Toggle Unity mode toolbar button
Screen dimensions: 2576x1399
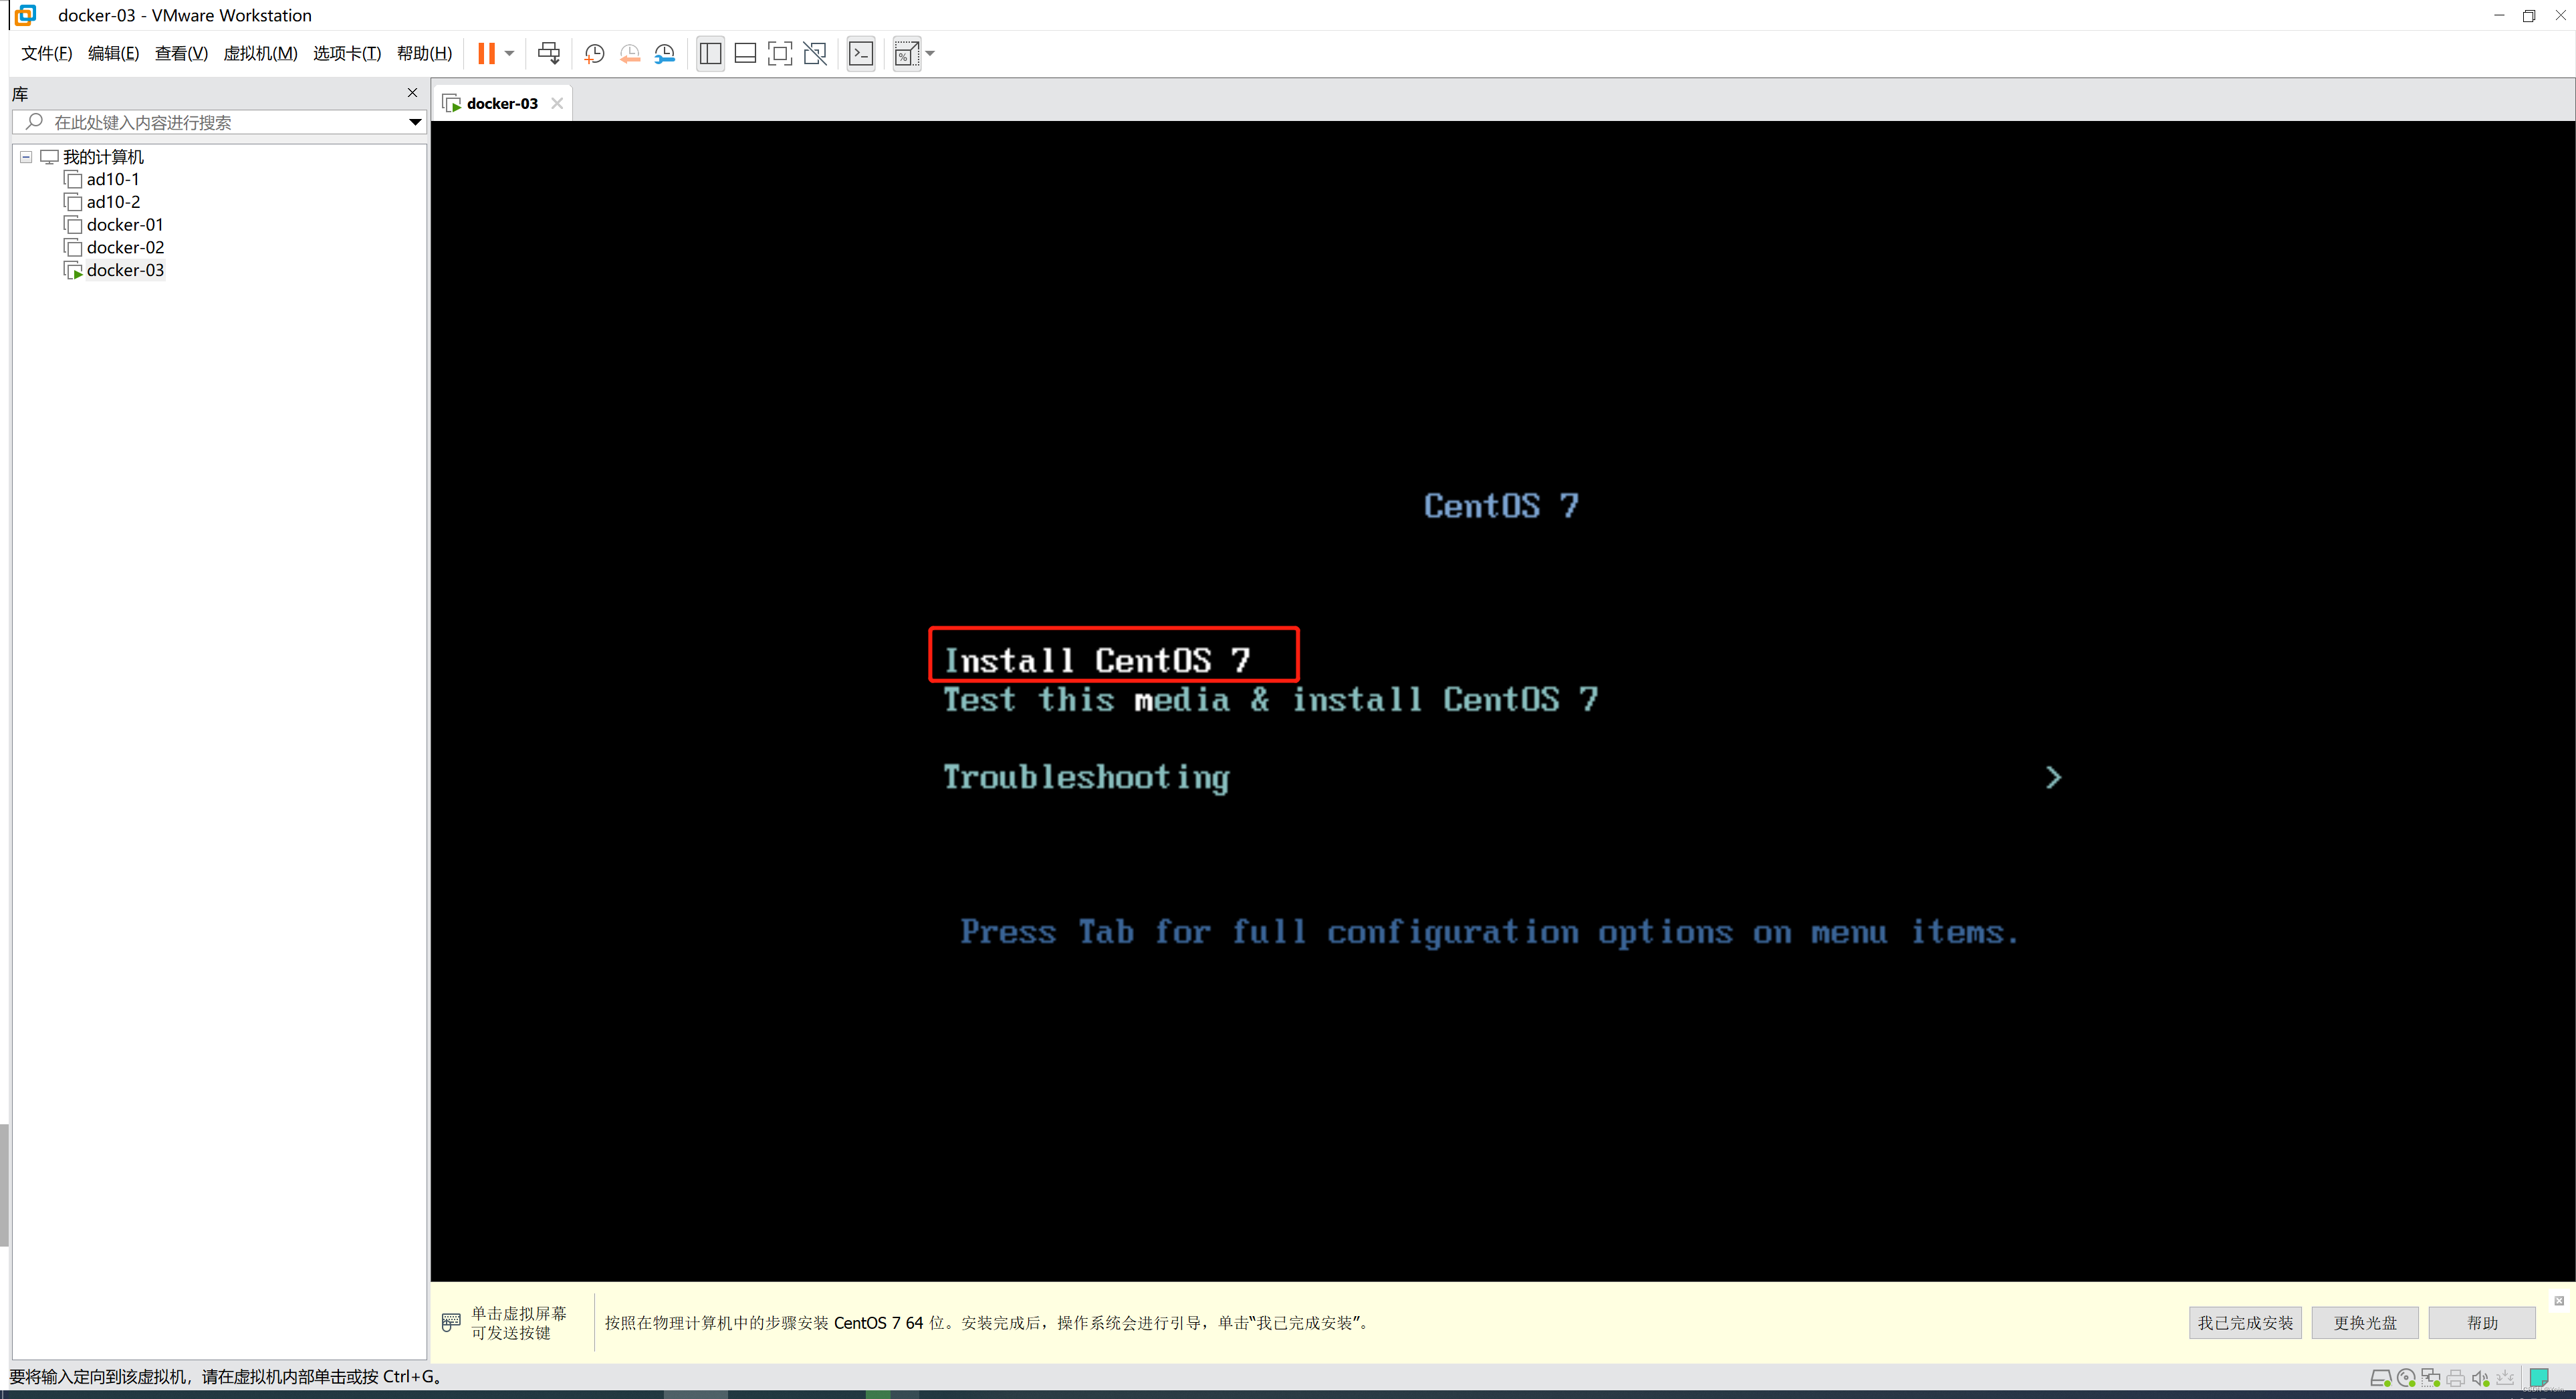click(815, 54)
